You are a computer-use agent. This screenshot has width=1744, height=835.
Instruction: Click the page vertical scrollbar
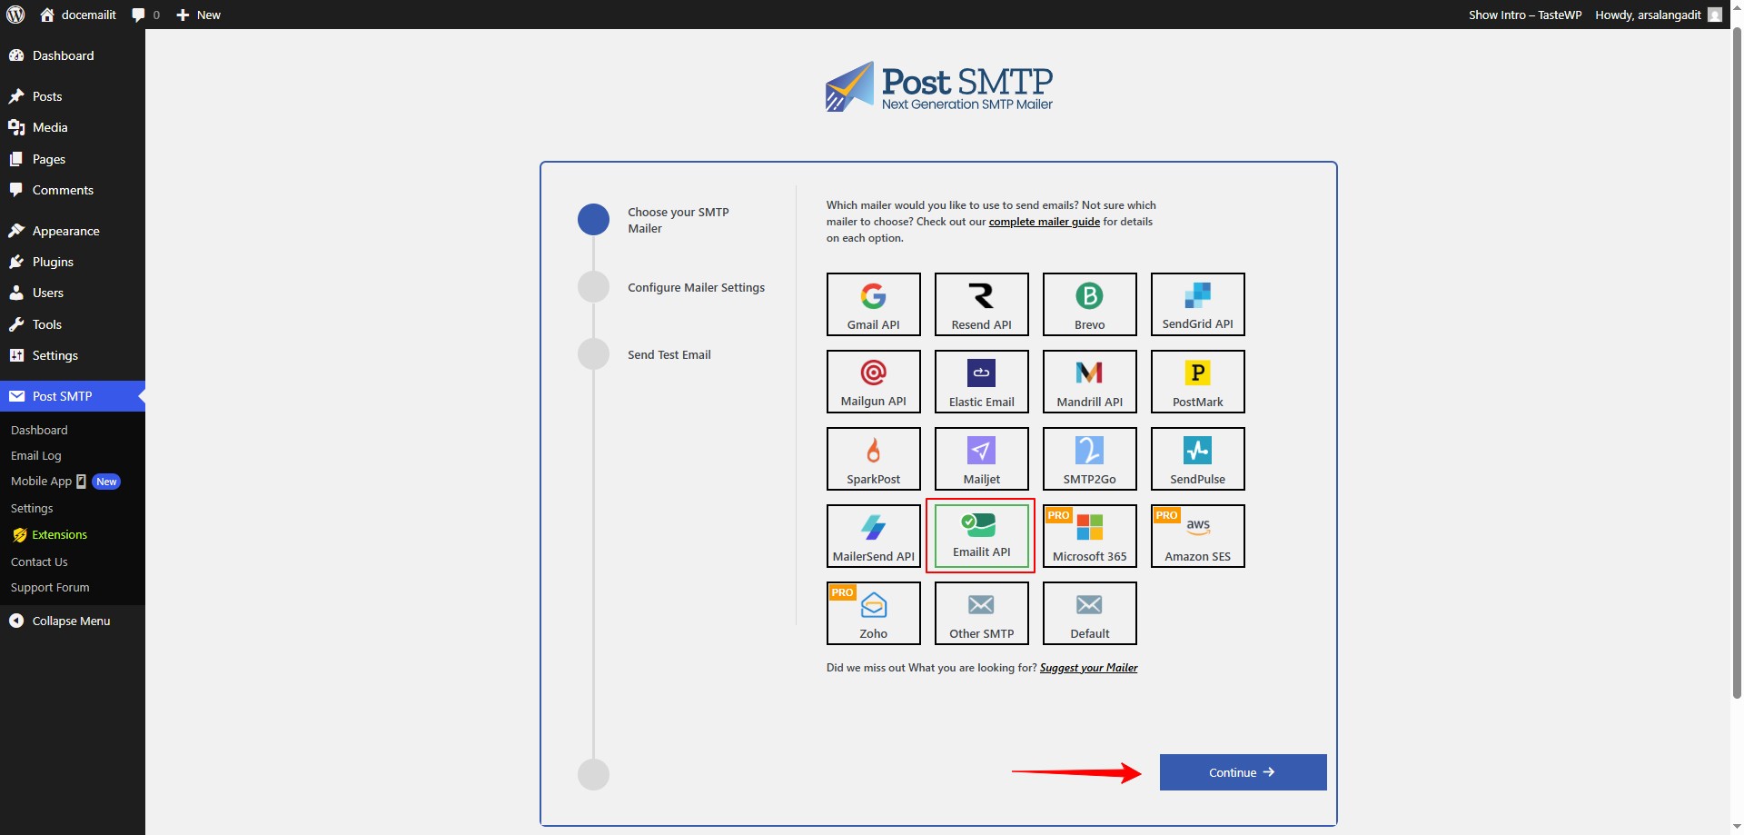(1737, 363)
